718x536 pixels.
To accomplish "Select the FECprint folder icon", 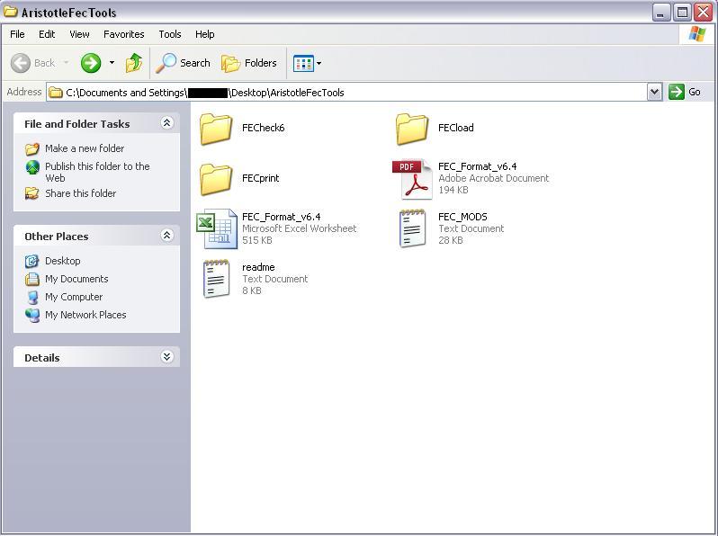I will 216,180.
